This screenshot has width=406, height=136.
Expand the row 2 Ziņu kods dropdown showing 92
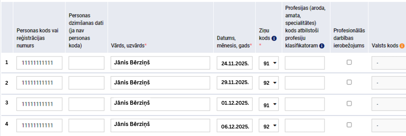click(269, 83)
